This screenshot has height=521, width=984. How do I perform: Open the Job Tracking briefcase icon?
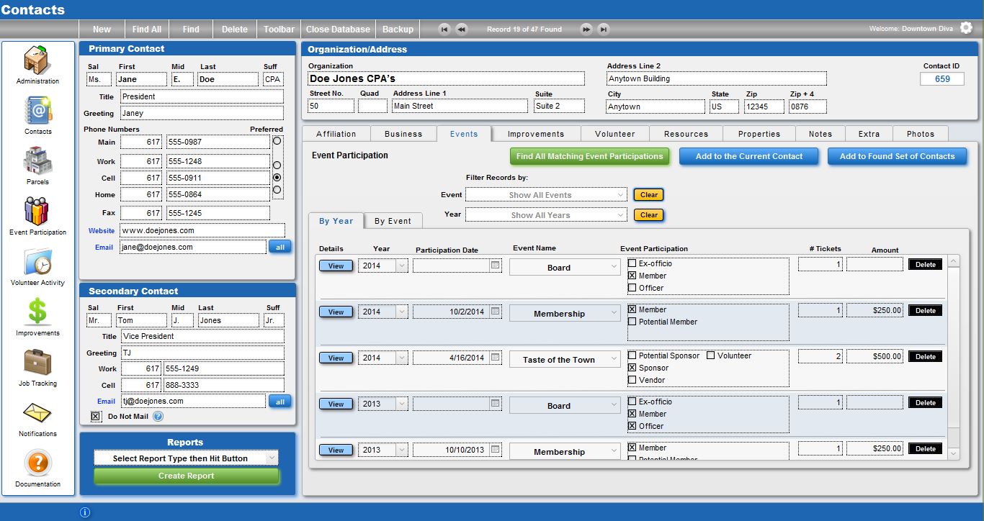(x=37, y=363)
